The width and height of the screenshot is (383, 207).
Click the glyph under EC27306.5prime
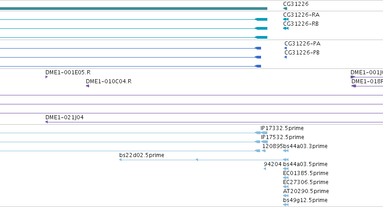[286, 187]
